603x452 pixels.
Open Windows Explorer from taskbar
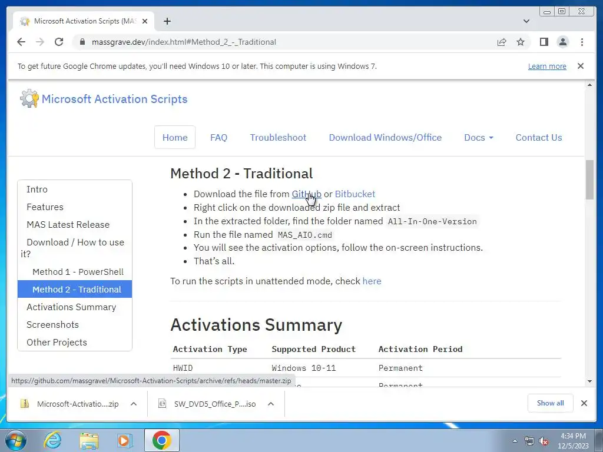[89, 440]
